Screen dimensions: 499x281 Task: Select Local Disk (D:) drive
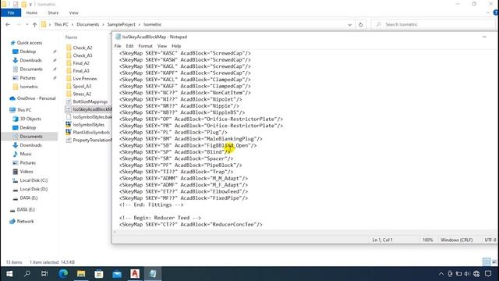(x=34, y=189)
